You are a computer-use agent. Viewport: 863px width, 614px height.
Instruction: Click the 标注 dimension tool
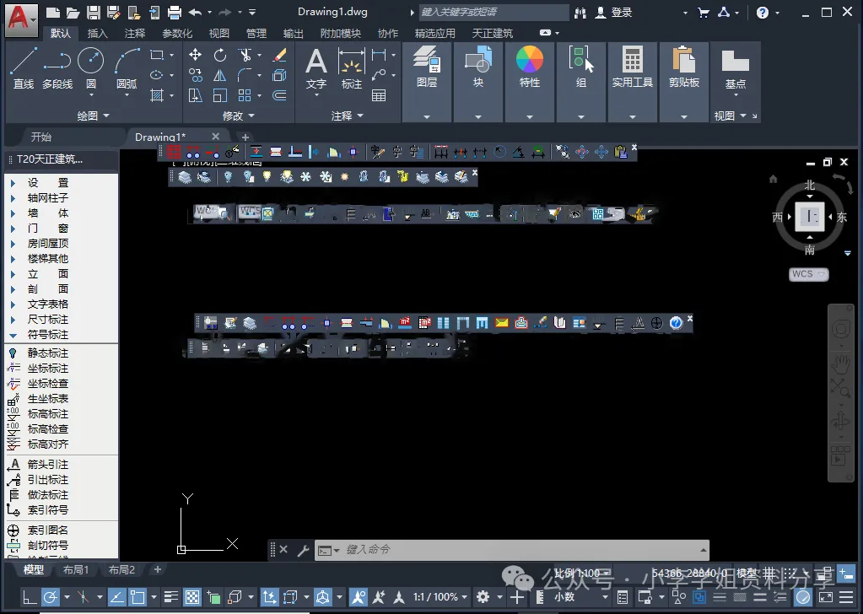351,68
